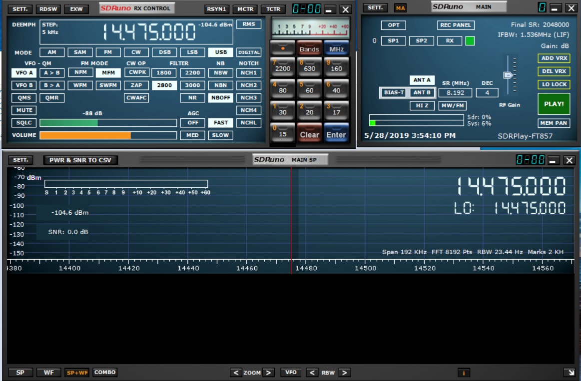Select the 1800 filter bandwidth
This screenshot has width=581, height=381.
tap(164, 72)
